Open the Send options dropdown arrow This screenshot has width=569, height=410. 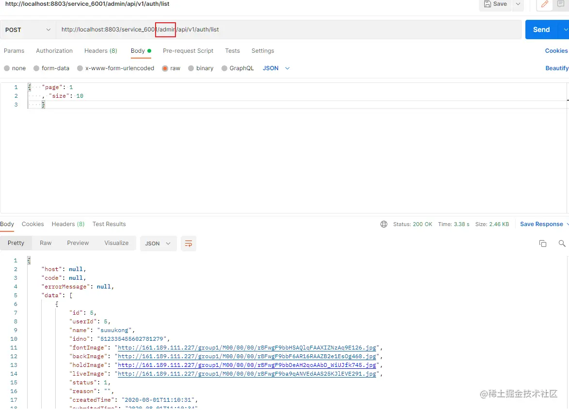tap(565, 30)
